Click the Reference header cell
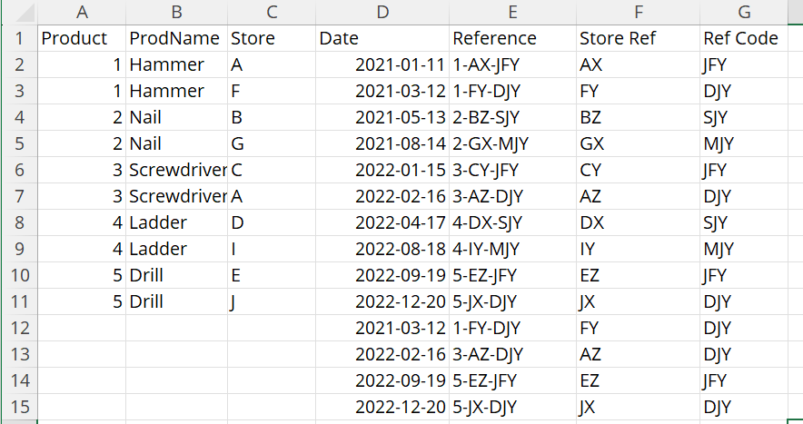This screenshot has width=803, height=424. point(512,38)
